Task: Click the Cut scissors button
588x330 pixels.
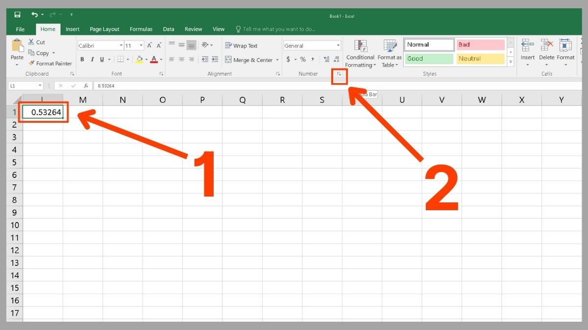Action: coord(37,42)
